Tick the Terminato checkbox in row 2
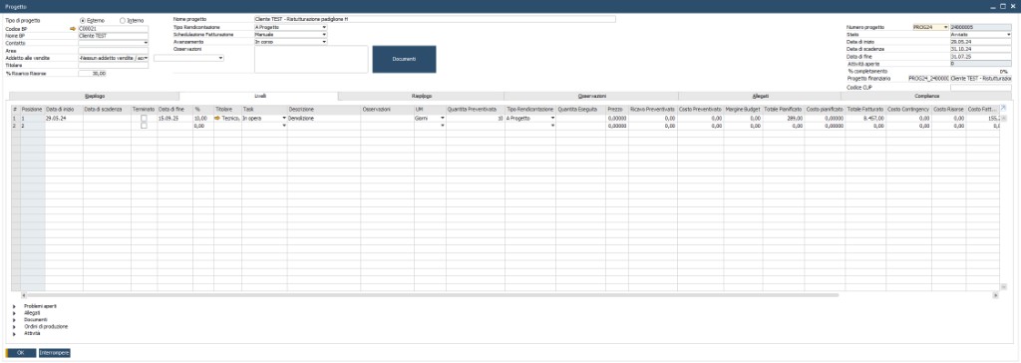This screenshot has height=363, width=1021. pos(144,126)
